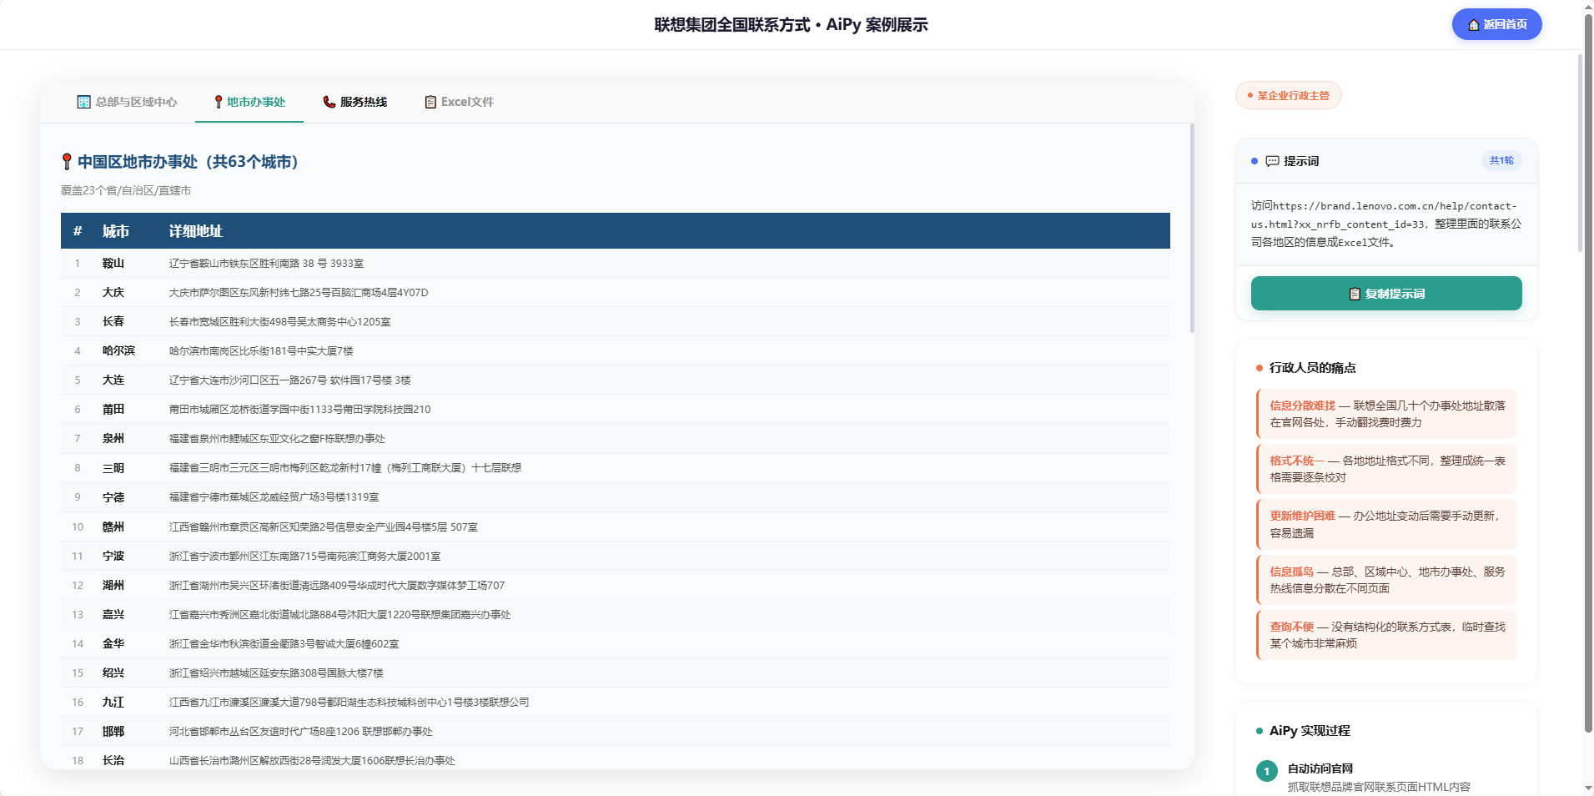Click the pin icon before 中国区地市办事处 heading
Image resolution: width=1594 pixels, height=796 pixels.
coord(67,162)
